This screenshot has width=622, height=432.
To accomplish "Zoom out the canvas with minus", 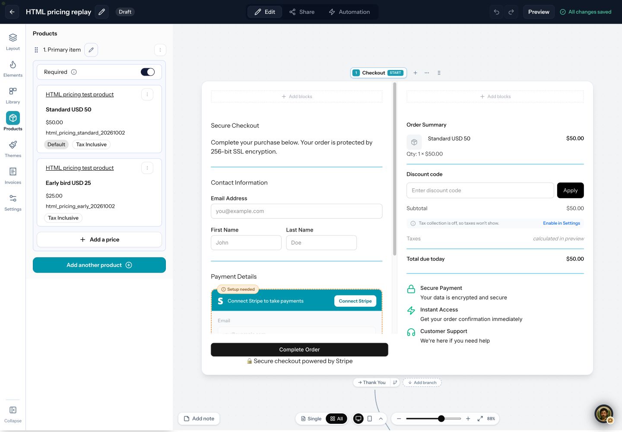I will (x=399, y=419).
